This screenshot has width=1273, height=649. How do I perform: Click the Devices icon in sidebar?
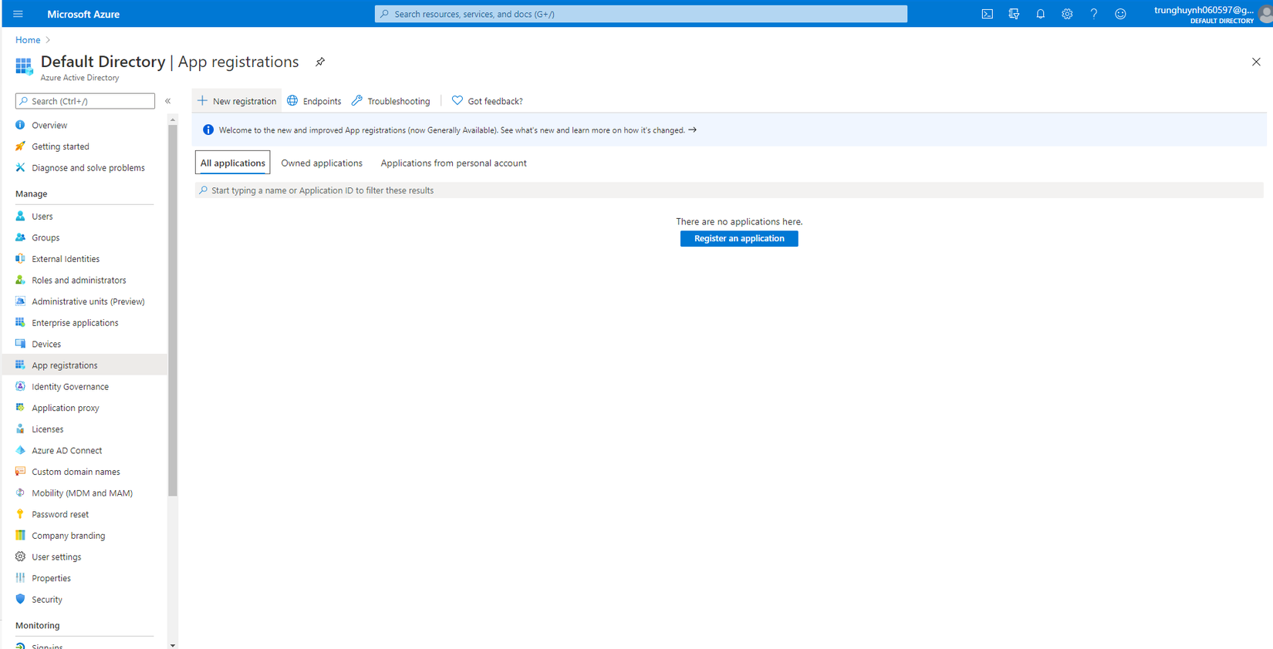pyautogui.click(x=20, y=344)
